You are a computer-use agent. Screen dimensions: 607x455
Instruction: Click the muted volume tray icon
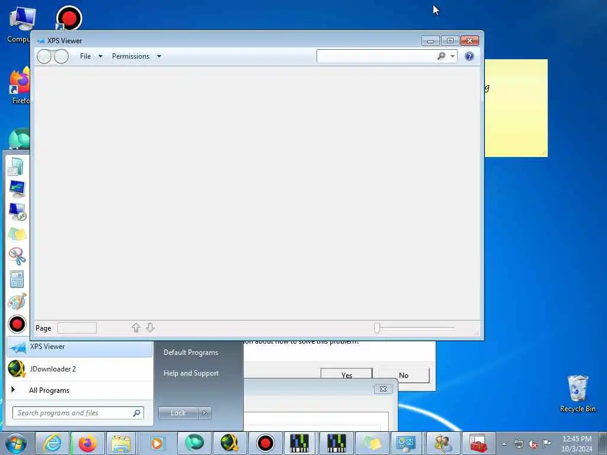click(533, 444)
